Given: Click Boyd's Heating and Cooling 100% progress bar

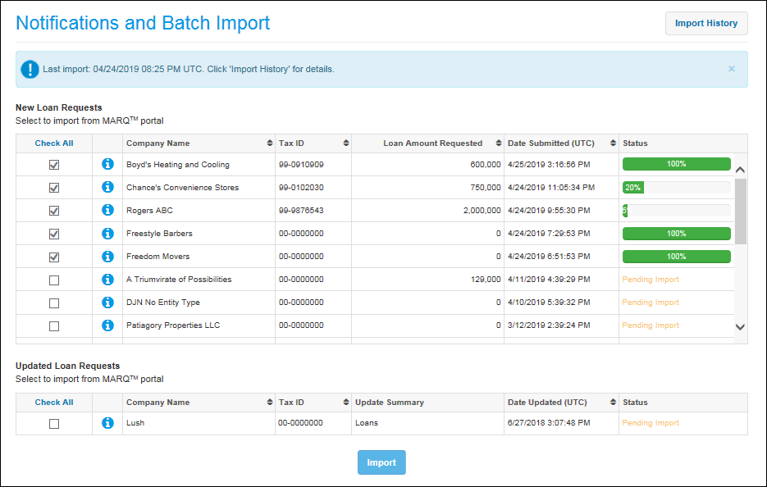Looking at the screenshot, I should (x=677, y=164).
